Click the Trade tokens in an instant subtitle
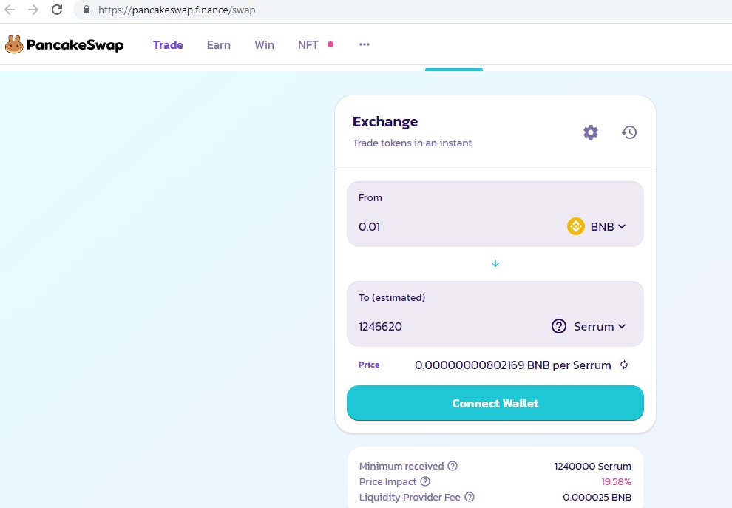Viewport: 732px width, 508px height. (413, 143)
